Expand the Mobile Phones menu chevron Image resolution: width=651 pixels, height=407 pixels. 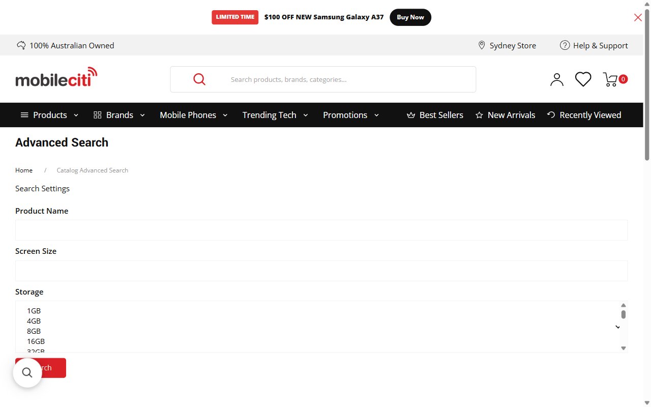[225, 115]
